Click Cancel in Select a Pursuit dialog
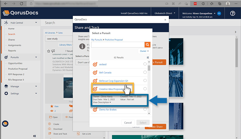This screenshot has height=139, width=241. click(128, 123)
